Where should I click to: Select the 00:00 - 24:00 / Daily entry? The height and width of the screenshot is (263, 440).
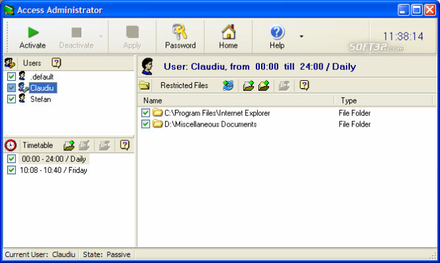click(x=54, y=159)
